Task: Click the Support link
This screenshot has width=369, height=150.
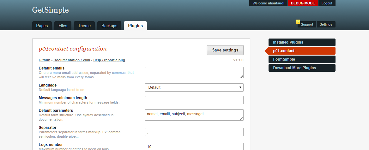Action: tap(307, 24)
